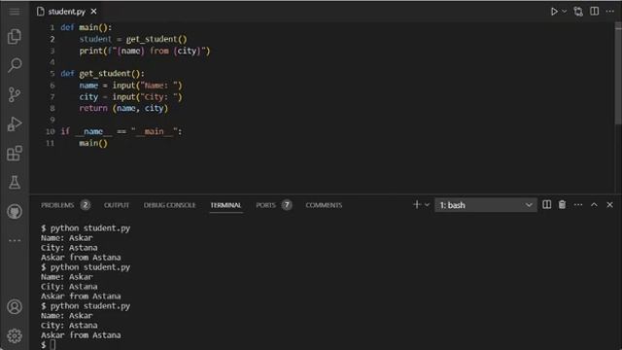Open the GitHub view in the activity bar

15,212
